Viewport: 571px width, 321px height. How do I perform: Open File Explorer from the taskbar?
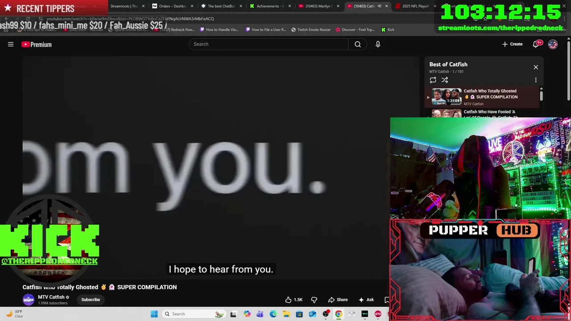coord(286,314)
